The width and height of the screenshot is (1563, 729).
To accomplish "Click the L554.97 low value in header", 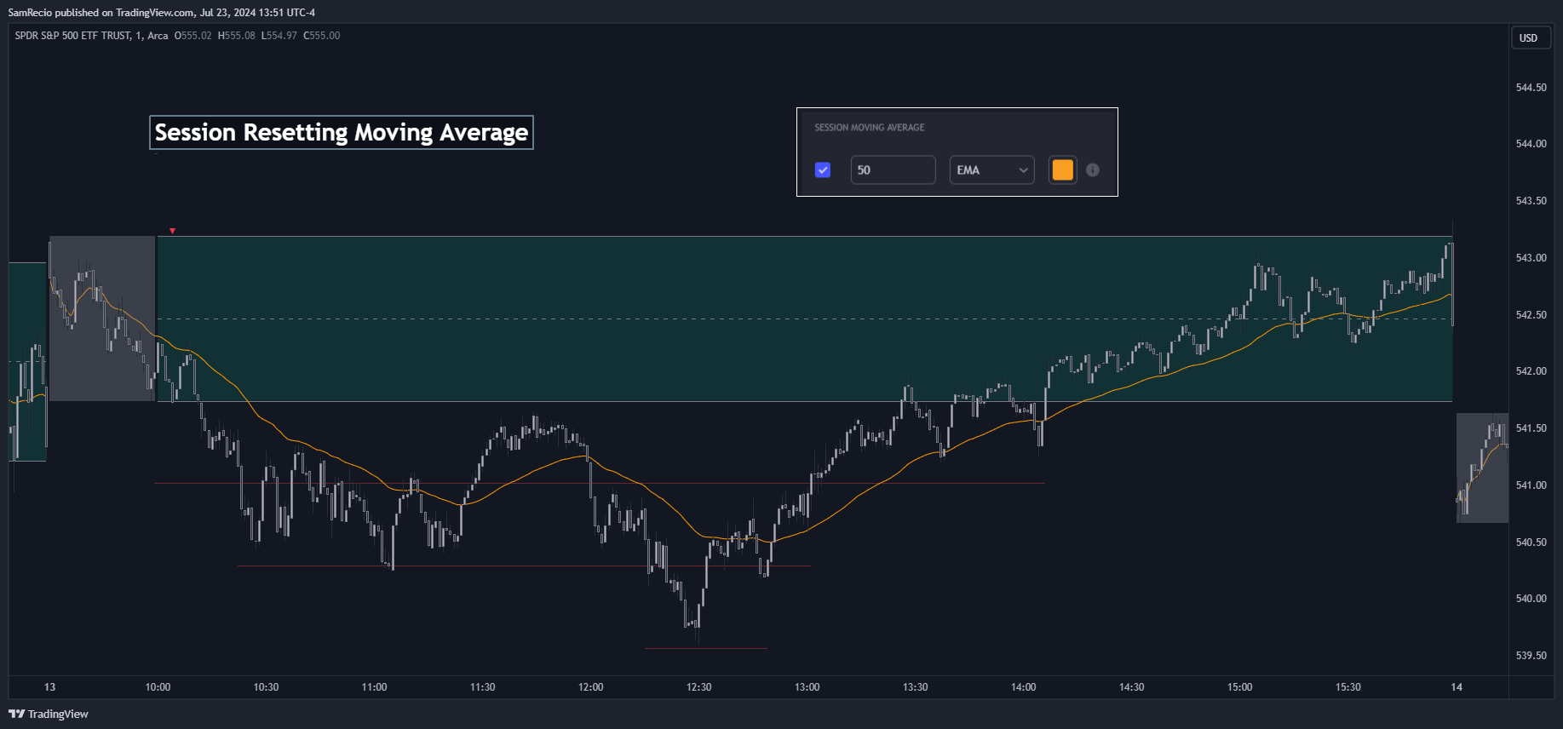I will 279,36.
